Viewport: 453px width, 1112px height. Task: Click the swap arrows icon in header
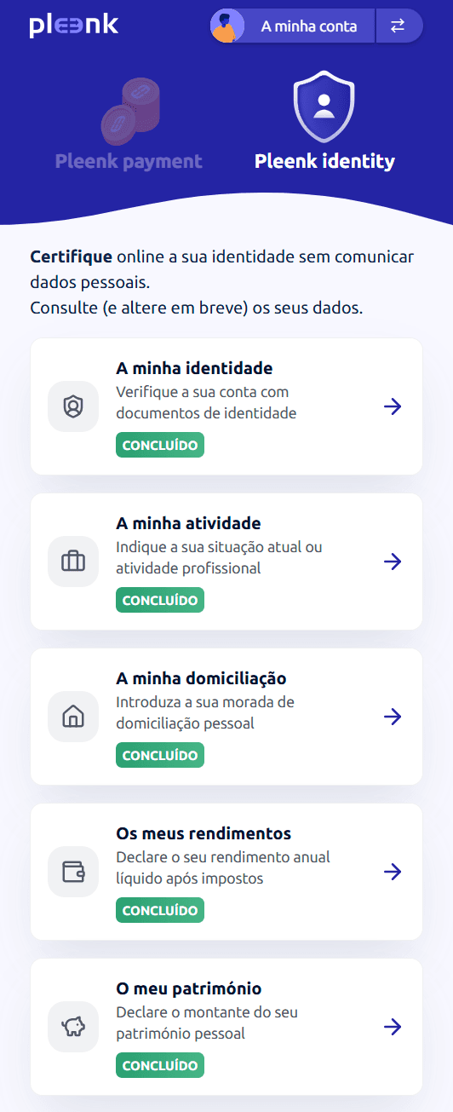(398, 26)
